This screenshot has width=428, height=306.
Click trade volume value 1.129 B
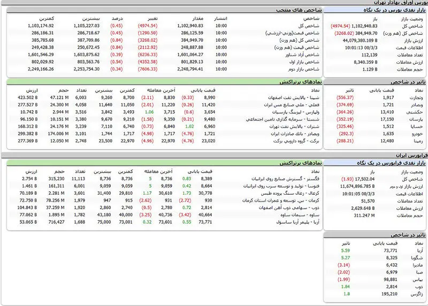(370, 70)
